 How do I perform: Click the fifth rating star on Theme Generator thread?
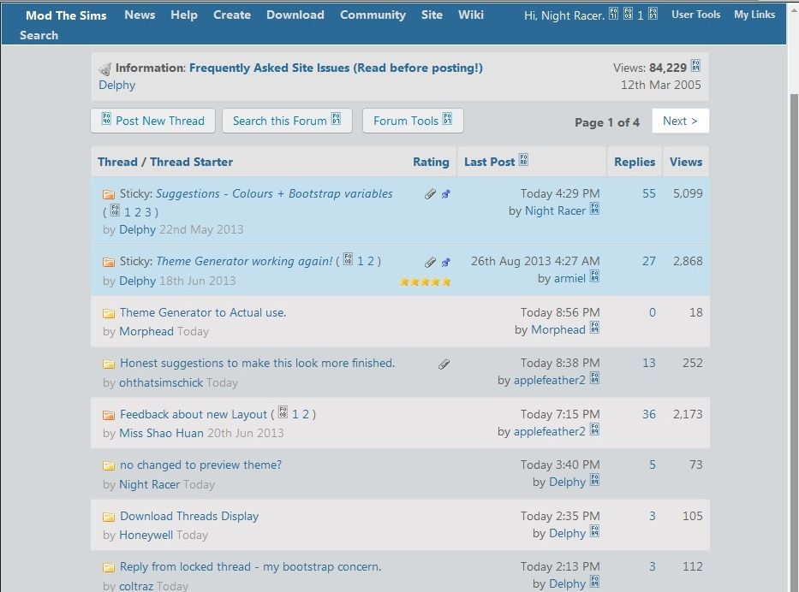point(444,281)
